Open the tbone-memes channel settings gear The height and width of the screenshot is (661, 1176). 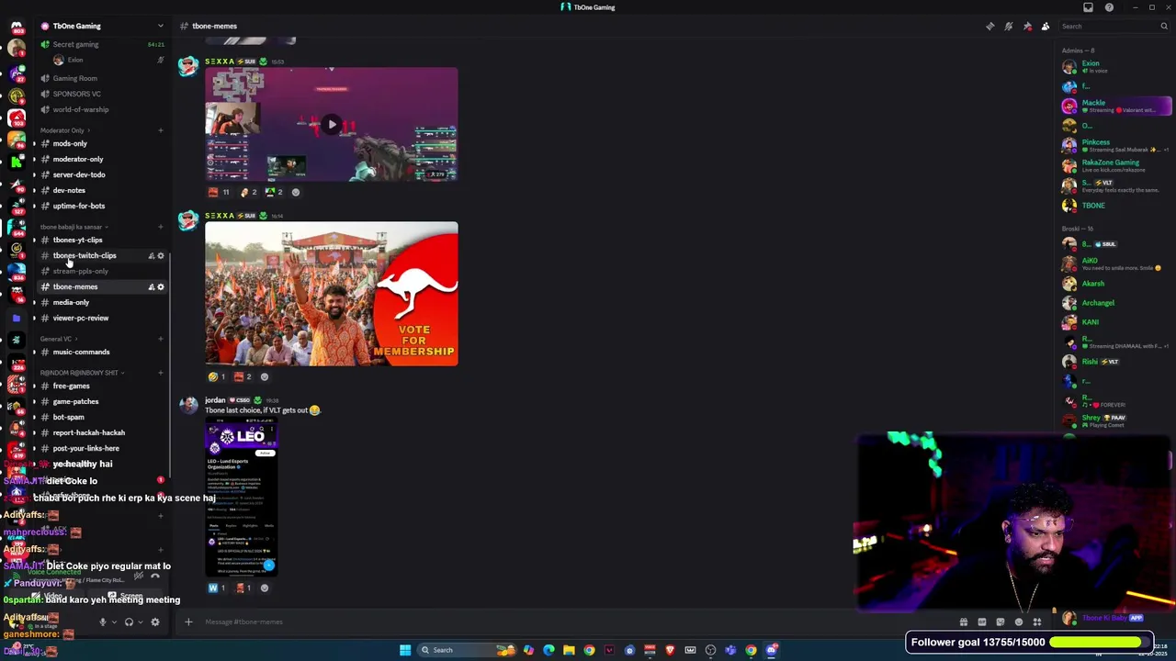(x=161, y=286)
